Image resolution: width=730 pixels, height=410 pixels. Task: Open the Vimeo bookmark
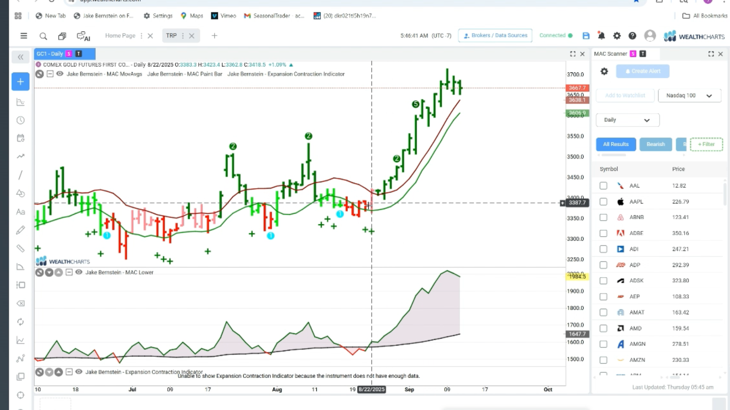tap(224, 16)
